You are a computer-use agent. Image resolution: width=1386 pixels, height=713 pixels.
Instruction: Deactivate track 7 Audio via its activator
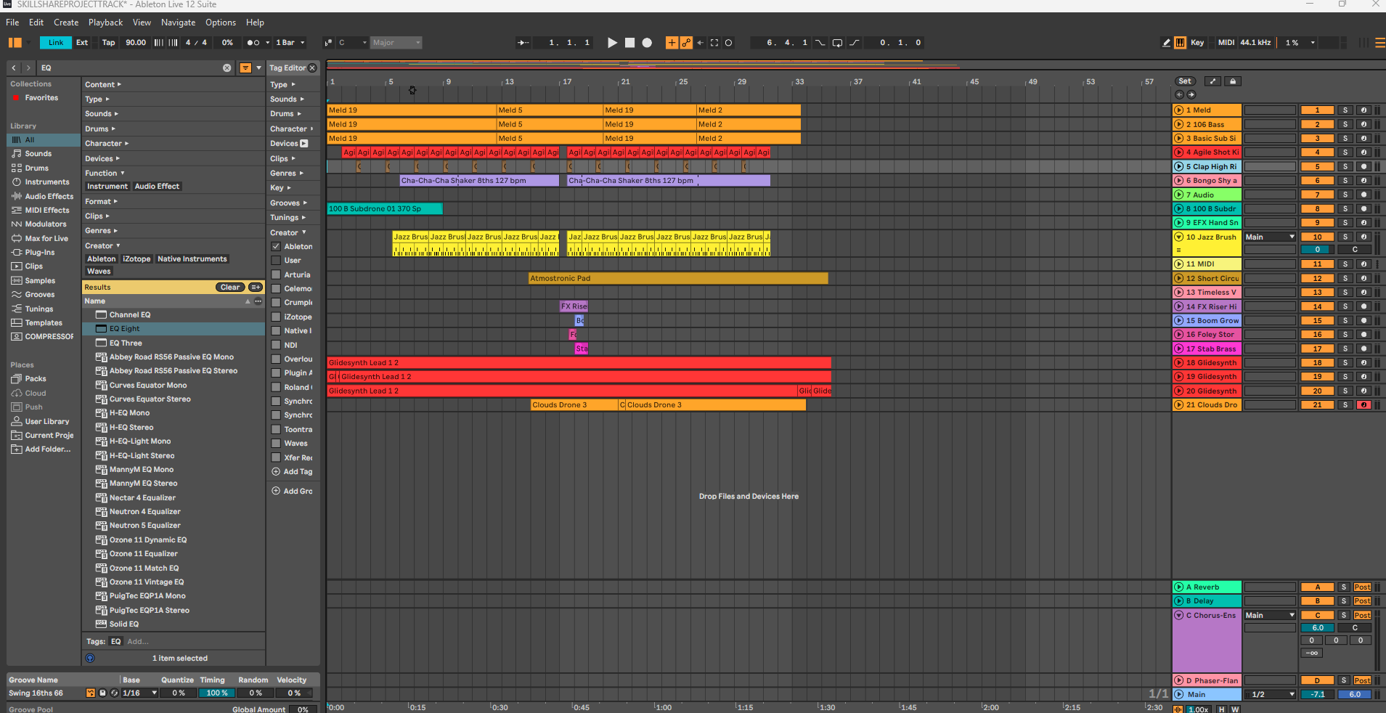(1317, 195)
